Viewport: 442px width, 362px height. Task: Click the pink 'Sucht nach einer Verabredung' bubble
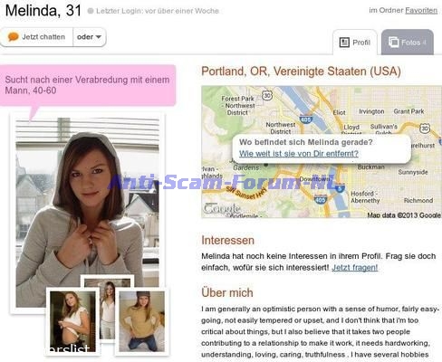pos(88,85)
